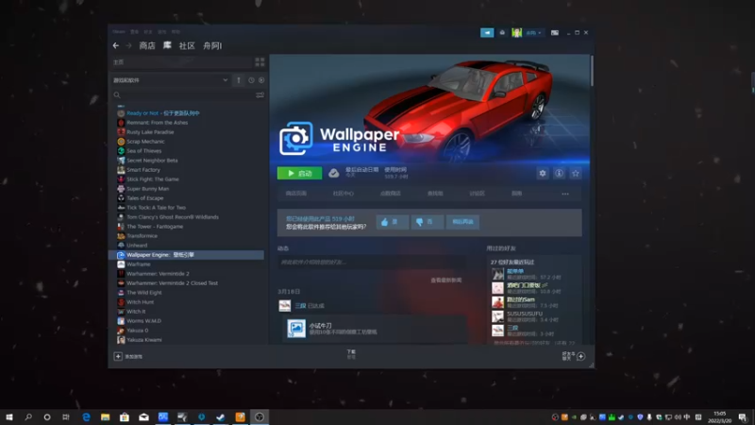The image size is (755, 425).
Task: Open Wallpaper Engine manage gear settings
Action: 542,174
